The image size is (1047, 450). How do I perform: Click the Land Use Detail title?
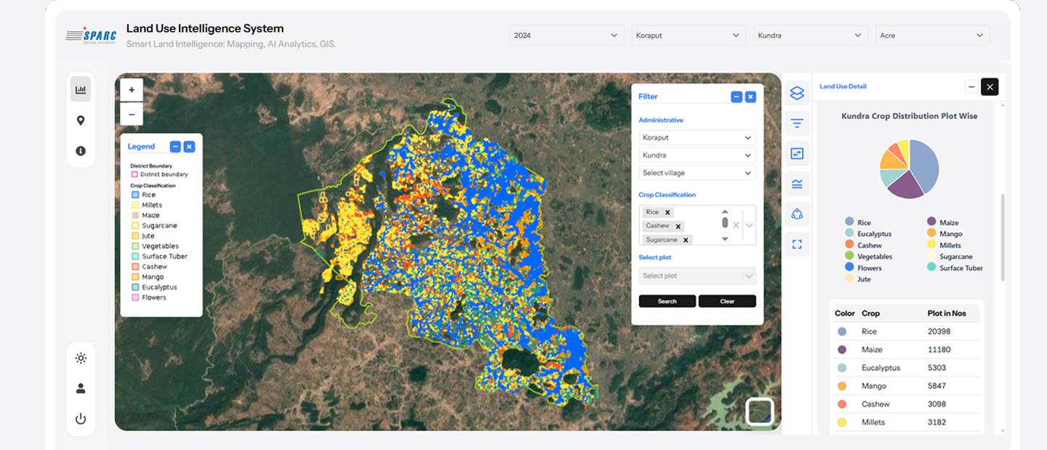tap(843, 86)
